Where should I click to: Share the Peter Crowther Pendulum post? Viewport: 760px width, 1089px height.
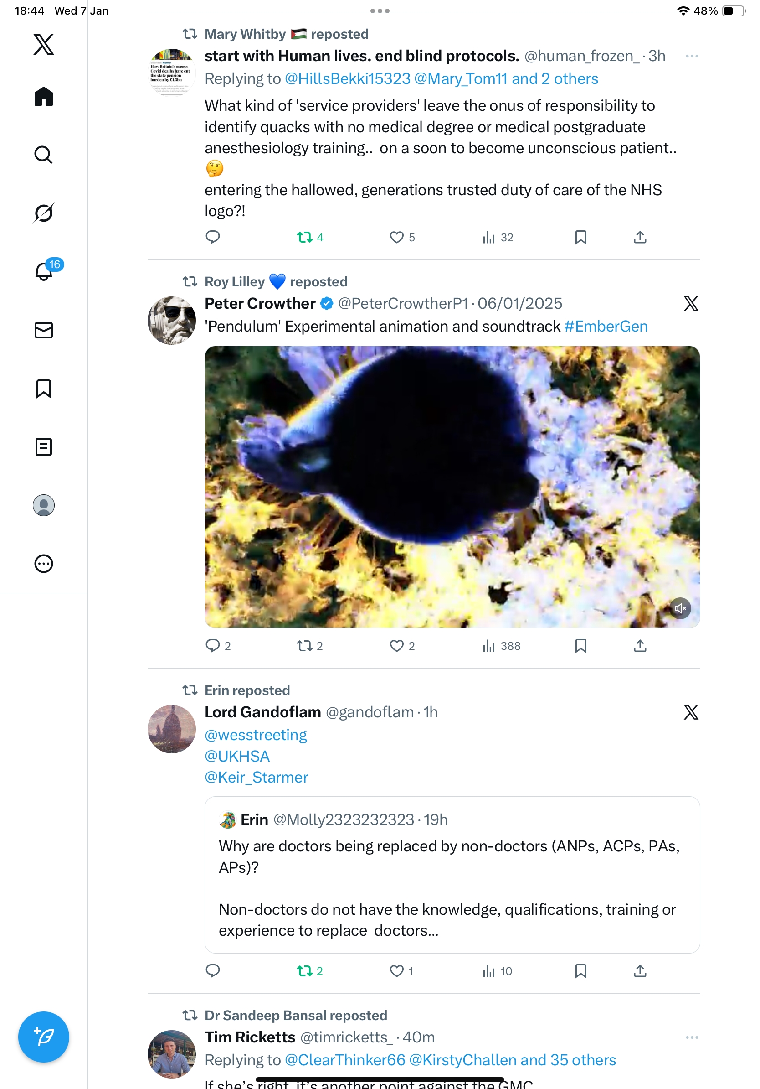click(x=640, y=646)
